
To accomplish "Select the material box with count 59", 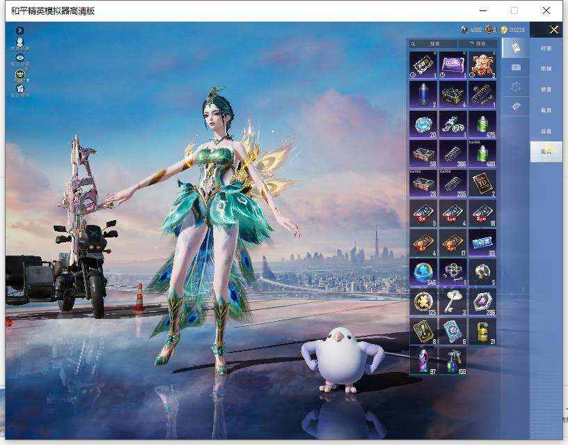I will pyautogui.click(x=423, y=154).
